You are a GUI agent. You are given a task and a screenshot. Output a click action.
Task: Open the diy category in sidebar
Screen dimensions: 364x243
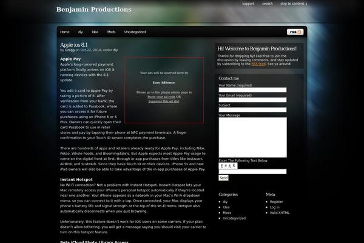225,202
